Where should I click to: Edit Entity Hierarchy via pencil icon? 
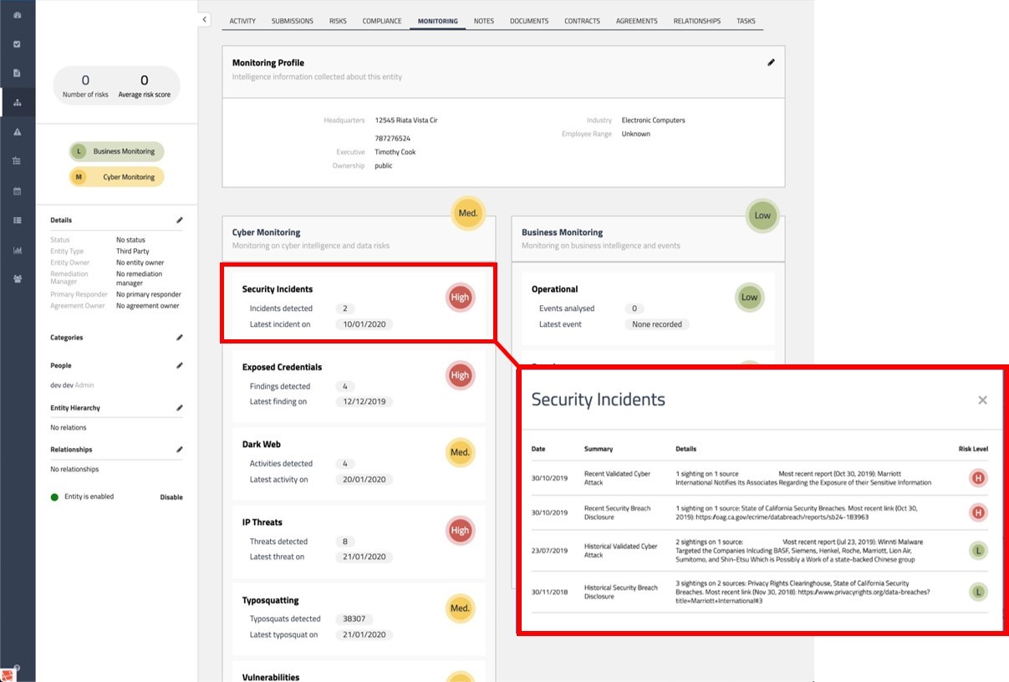pos(179,408)
